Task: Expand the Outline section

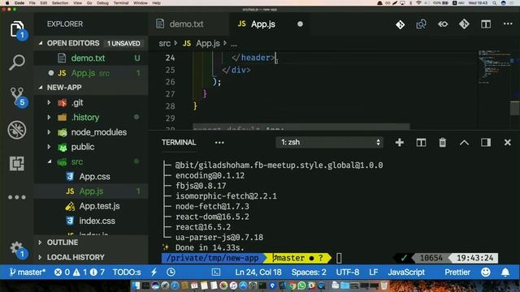Action: coord(40,243)
